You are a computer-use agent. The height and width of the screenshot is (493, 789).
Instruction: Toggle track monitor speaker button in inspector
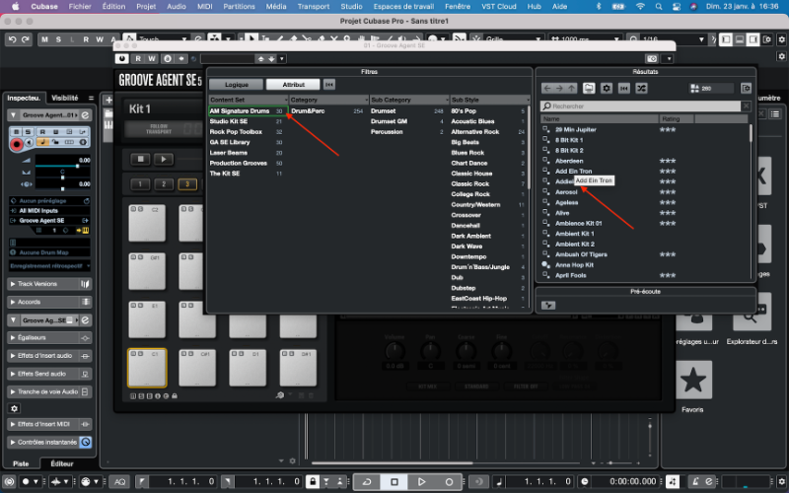coord(30,142)
